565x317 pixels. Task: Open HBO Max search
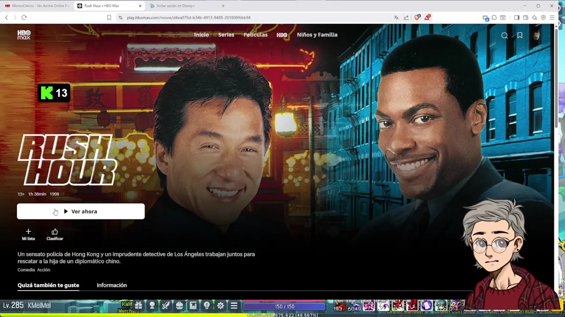pyautogui.click(x=505, y=36)
